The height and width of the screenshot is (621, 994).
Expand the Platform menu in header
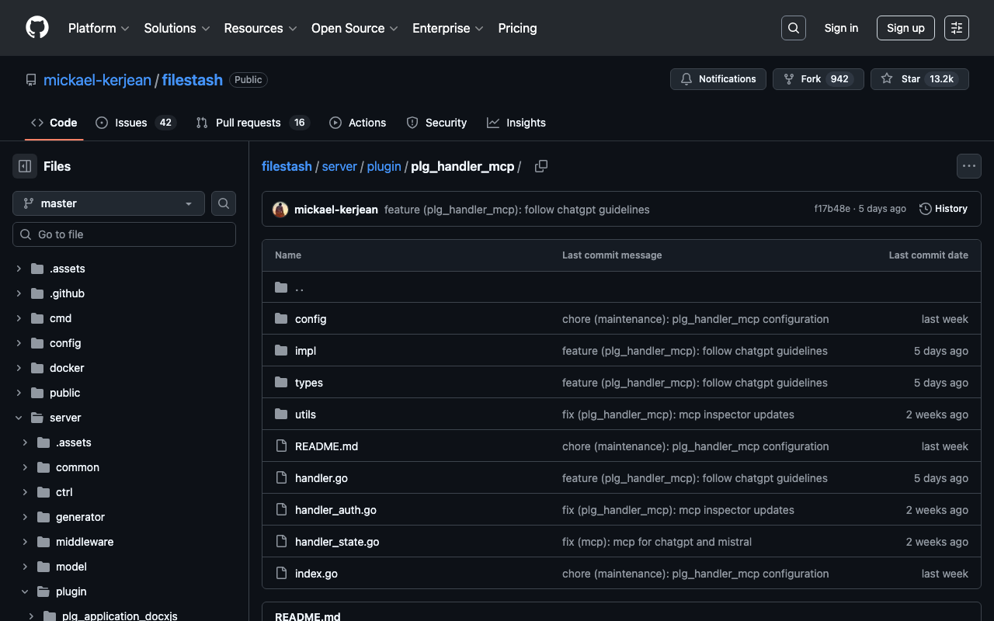(99, 28)
